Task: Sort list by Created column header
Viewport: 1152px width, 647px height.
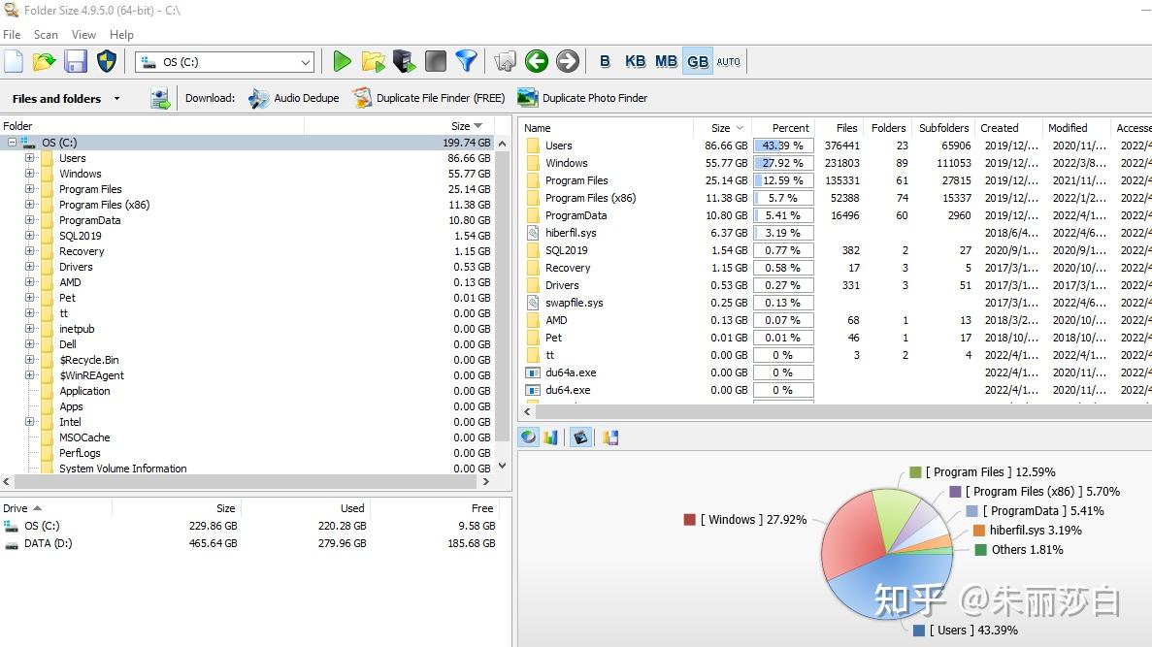Action: 1008,128
